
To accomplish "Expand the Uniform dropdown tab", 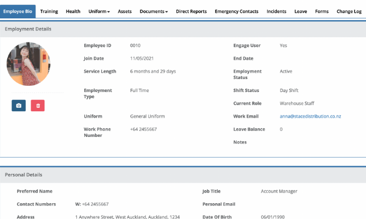I will pos(99,12).
